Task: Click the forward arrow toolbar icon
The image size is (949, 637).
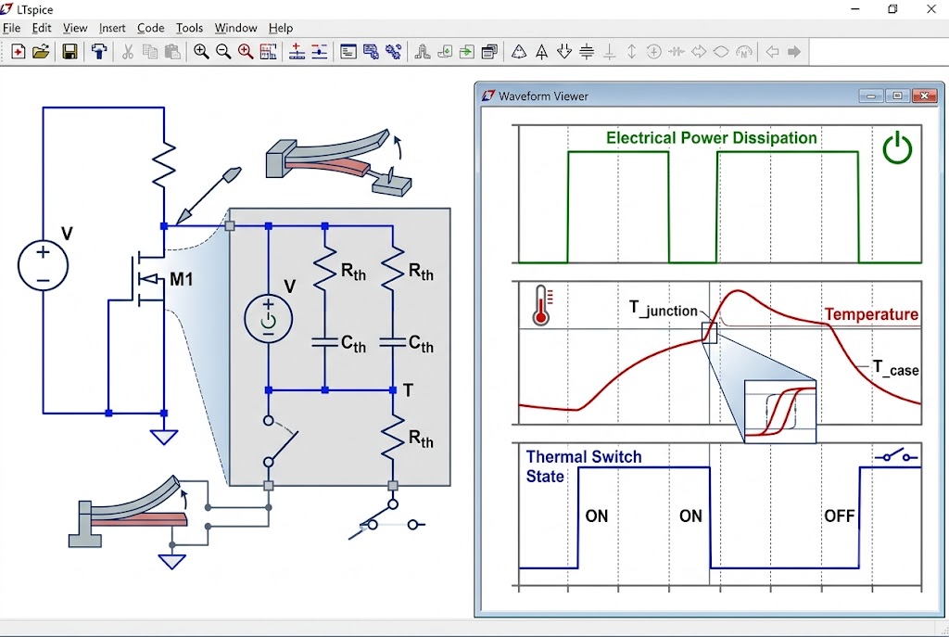Action: (794, 52)
